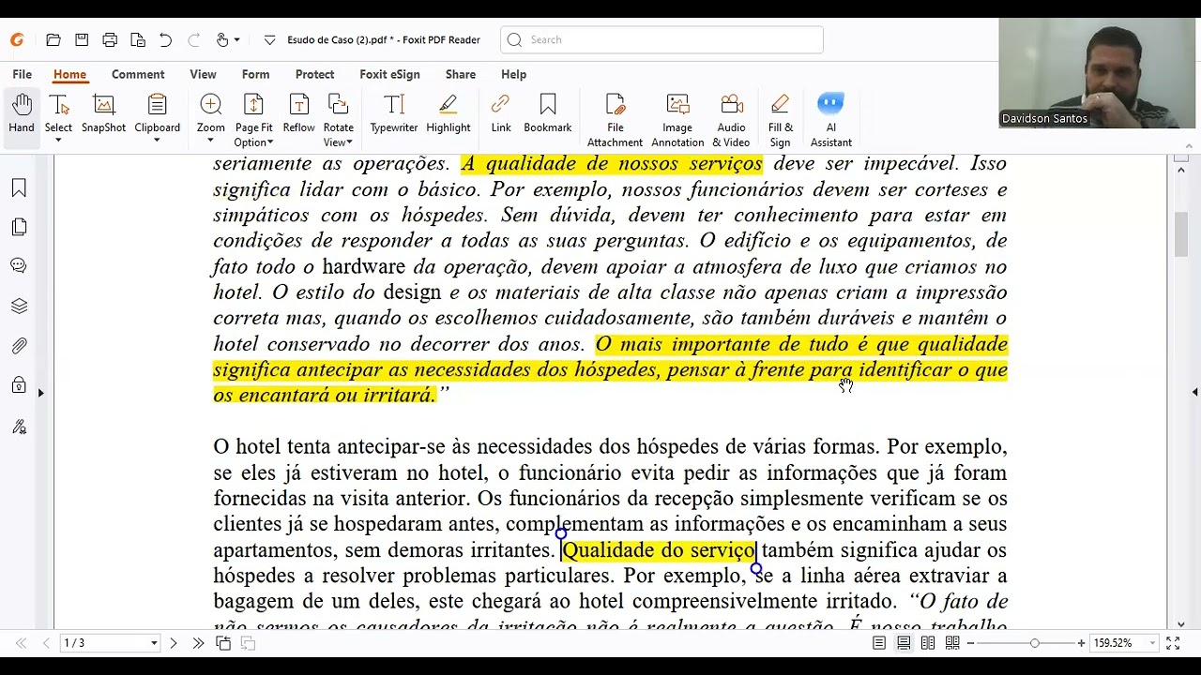The width and height of the screenshot is (1201, 675).
Task: Jump to the last page arrow
Action: [198, 643]
